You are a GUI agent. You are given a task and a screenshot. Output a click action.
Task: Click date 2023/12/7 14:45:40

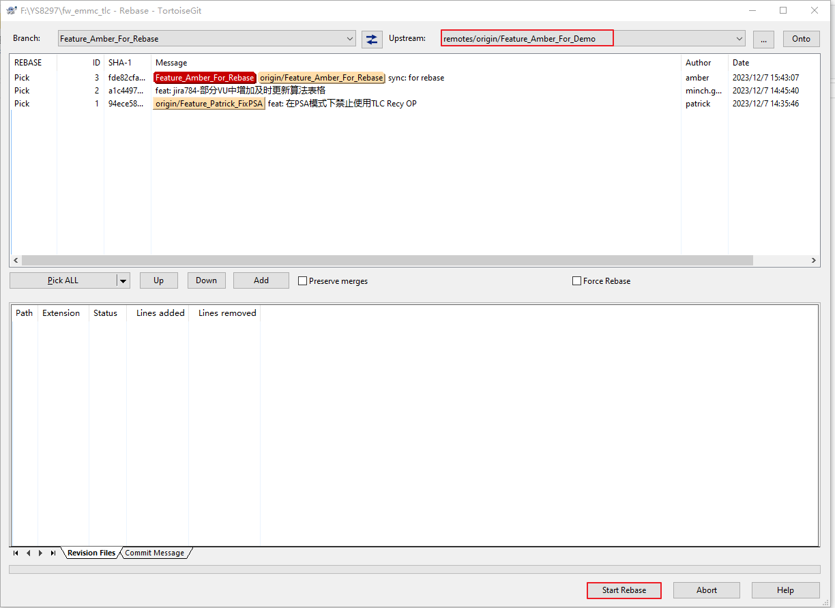click(765, 91)
